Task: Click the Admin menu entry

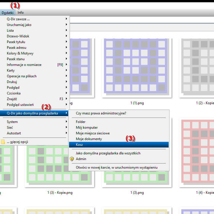Action: click(x=119, y=159)
